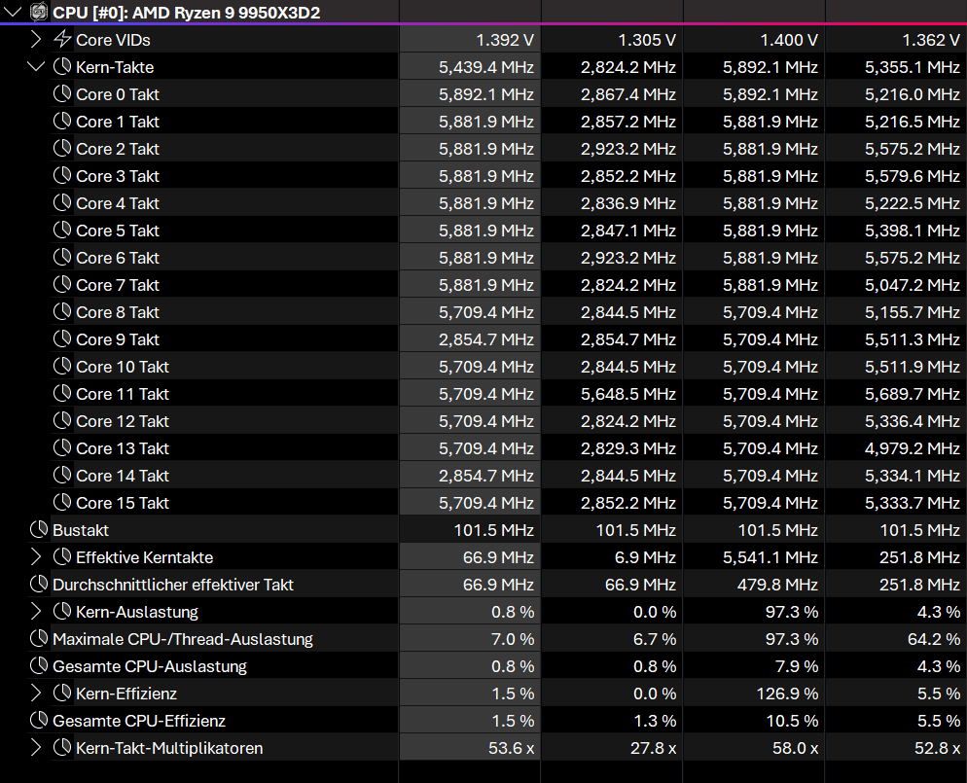Screen dimensions: 967x783
Task: Click the clock icon of Core 13 Takt
Action: click(x=62, y=447)
